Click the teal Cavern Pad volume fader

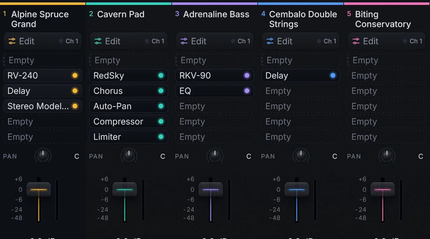pyautogui.click(x=125, y=190)
